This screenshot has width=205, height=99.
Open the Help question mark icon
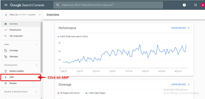tap(184, 5)
